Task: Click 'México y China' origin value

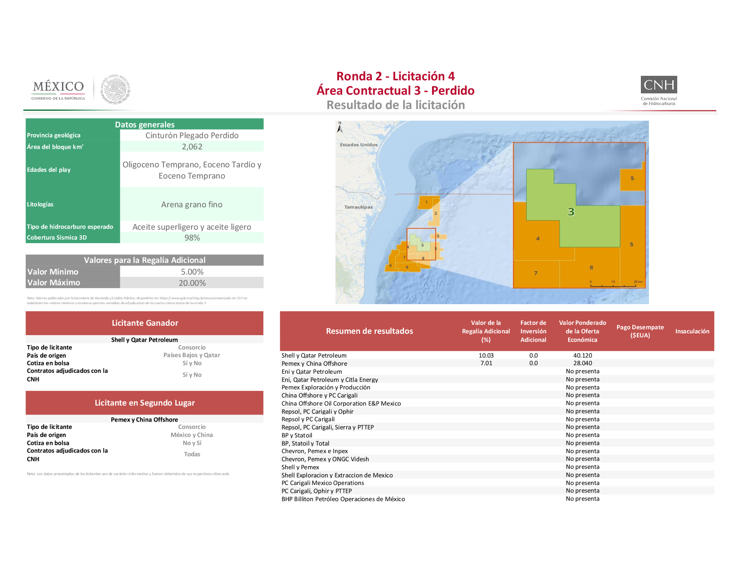Action: (x=192, y=435)
